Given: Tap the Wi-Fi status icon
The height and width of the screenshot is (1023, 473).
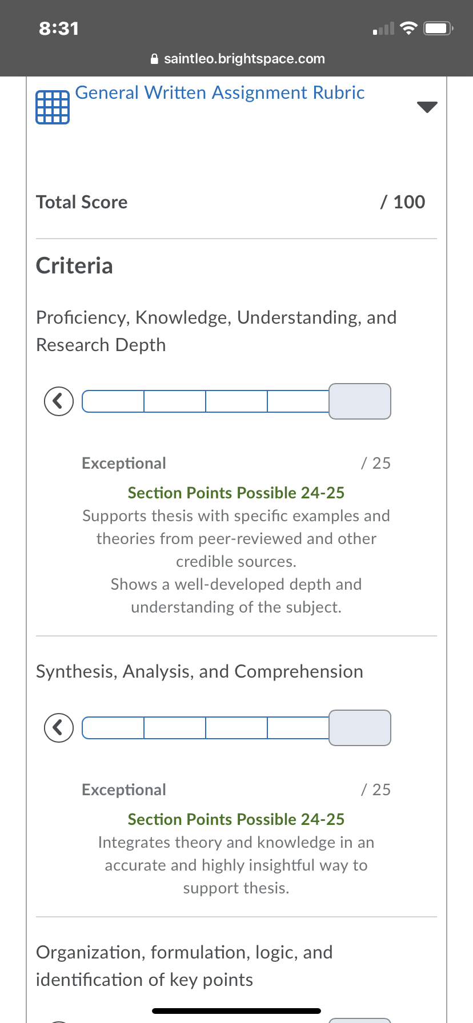Looking at the screenshot, I should [408, 28].
